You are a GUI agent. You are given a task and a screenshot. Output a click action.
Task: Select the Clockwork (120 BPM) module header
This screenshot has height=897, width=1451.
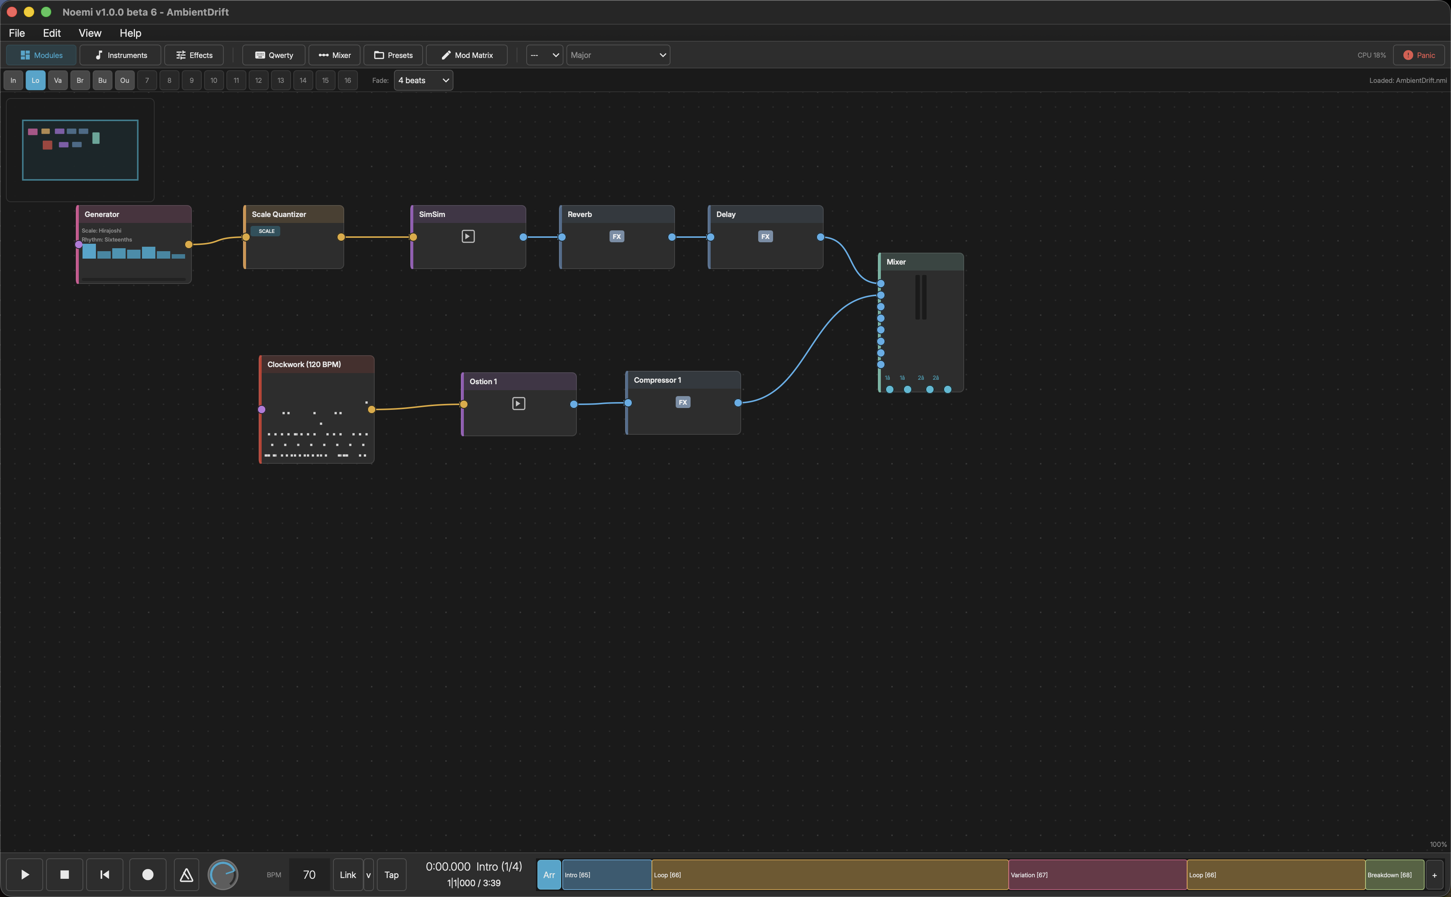click(x=317, y=364)
